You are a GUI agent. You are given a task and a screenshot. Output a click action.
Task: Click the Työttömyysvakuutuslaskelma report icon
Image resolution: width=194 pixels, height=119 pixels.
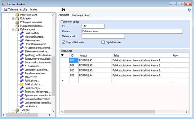[22, 55]
